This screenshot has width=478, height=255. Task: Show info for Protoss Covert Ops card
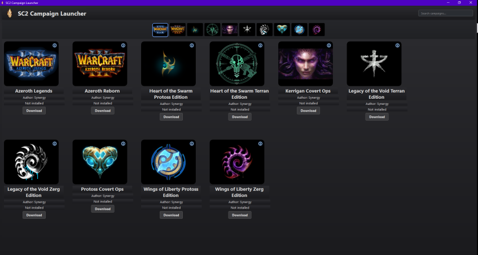tap(123, 143)
